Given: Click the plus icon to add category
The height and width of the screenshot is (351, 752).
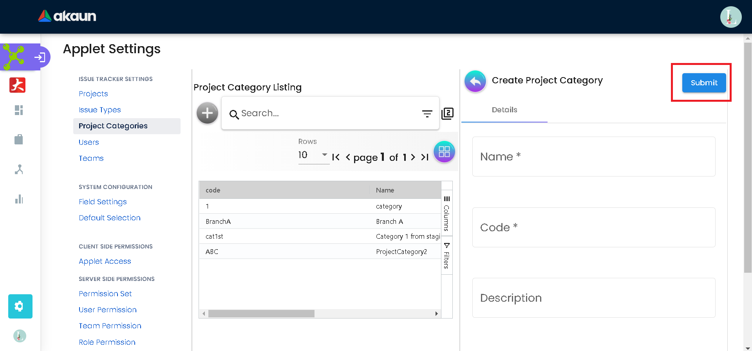Looking at the screenshot, I should [x=207, y=113].
